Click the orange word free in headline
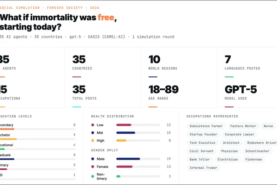Screen dimensions: 277x185 (x=106, y=18)
